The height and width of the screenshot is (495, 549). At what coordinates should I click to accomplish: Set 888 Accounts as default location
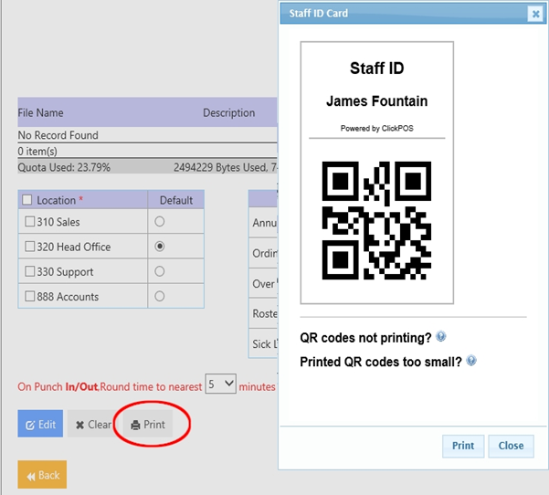point(160,296)
